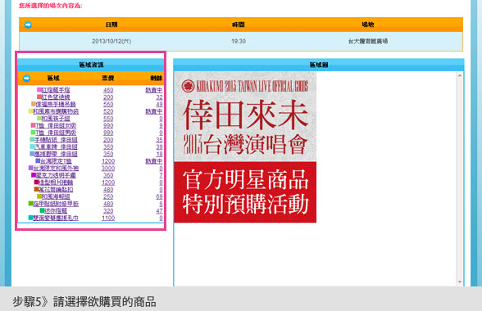Click the remaining count 69 link
The width and height of the screenshot is (482, 311).
[x=159, y=196]
